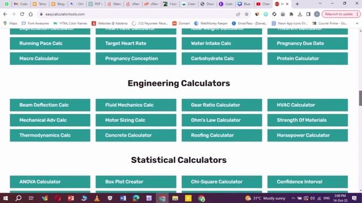Open the Windows Start menu
This screenshot has height=203, width=362.
6,198
